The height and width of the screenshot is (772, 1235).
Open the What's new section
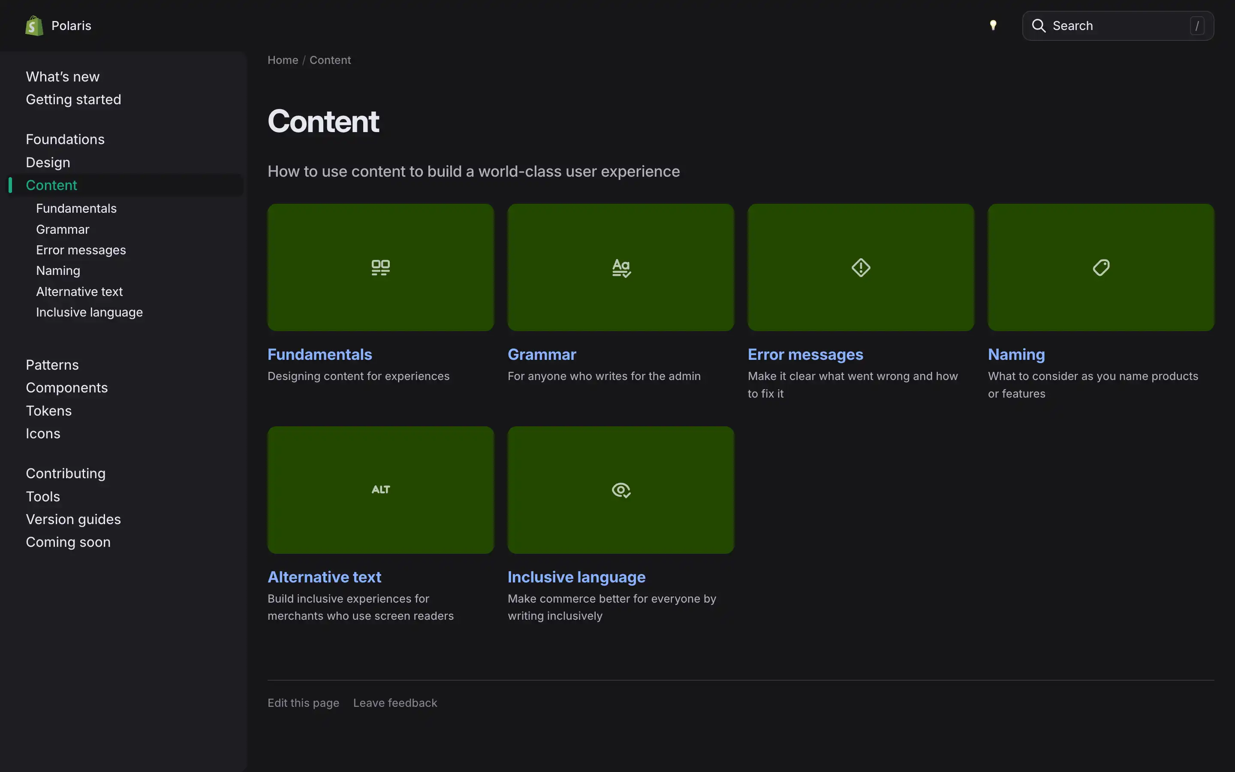(62, 76)
